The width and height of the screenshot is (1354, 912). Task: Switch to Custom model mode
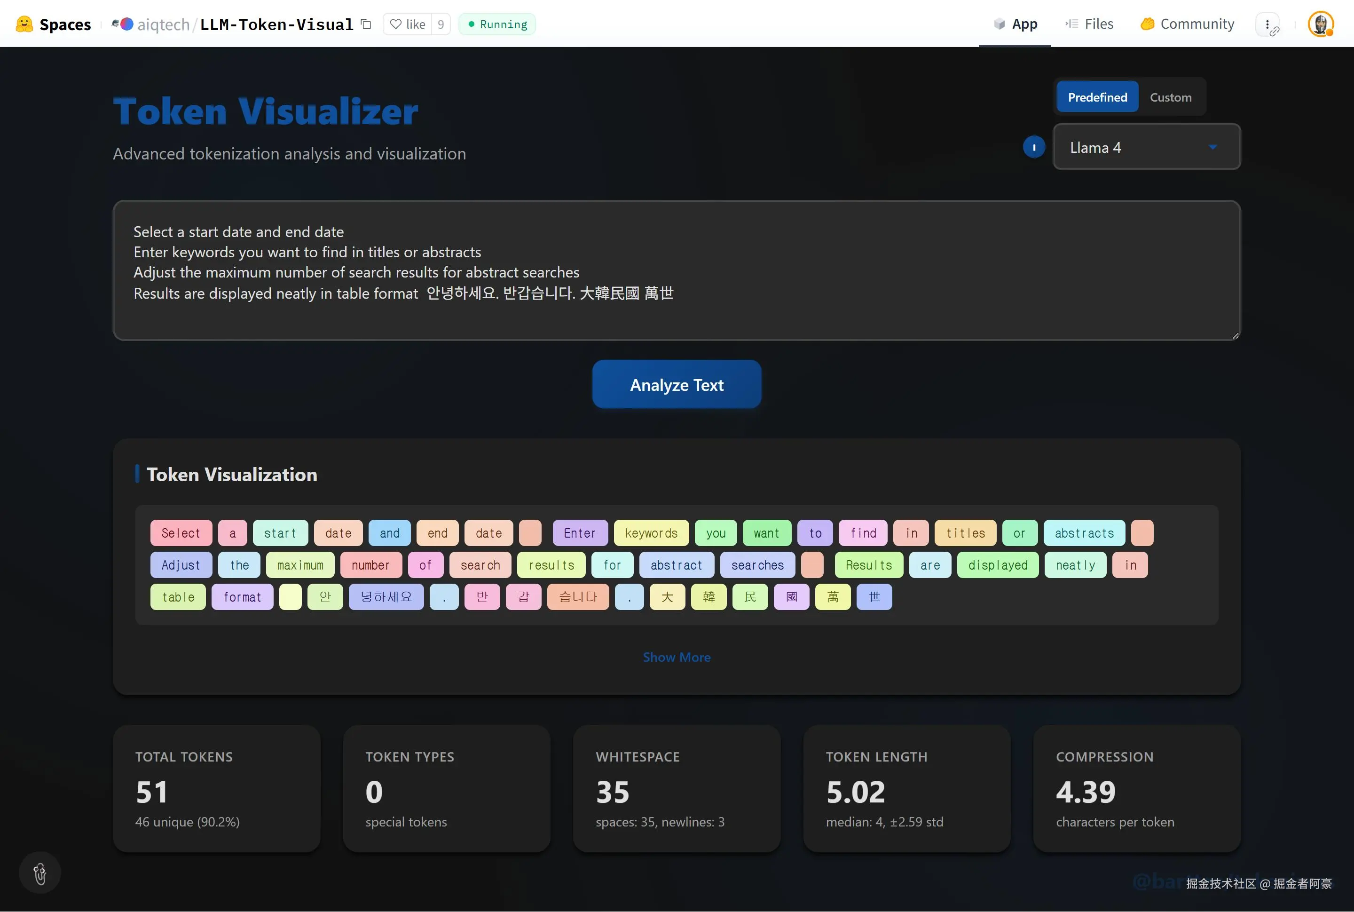click(1170, 97)
